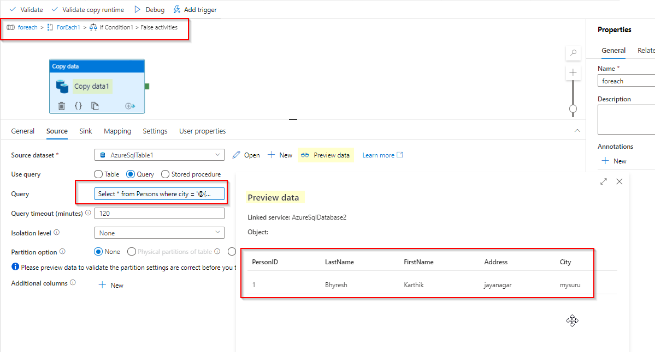Switch to General activity tab
This screenshot has width=655, height=352.
click(x=22, y=131)
